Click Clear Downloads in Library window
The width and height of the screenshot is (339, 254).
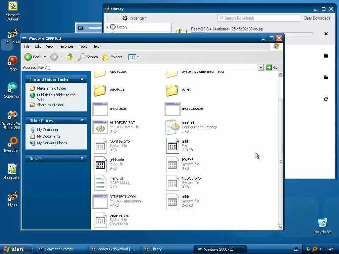317,18
